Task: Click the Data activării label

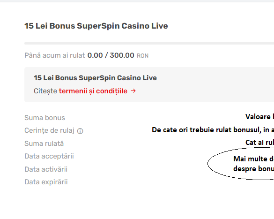Action: pyautogui.click(x=46, y=169)
